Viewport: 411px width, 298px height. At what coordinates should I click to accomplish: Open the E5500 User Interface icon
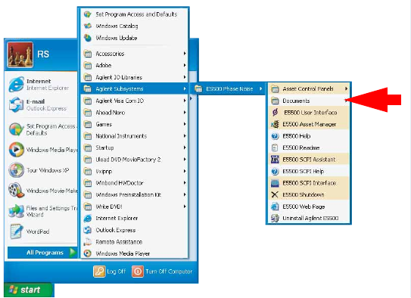click(275, 113)
